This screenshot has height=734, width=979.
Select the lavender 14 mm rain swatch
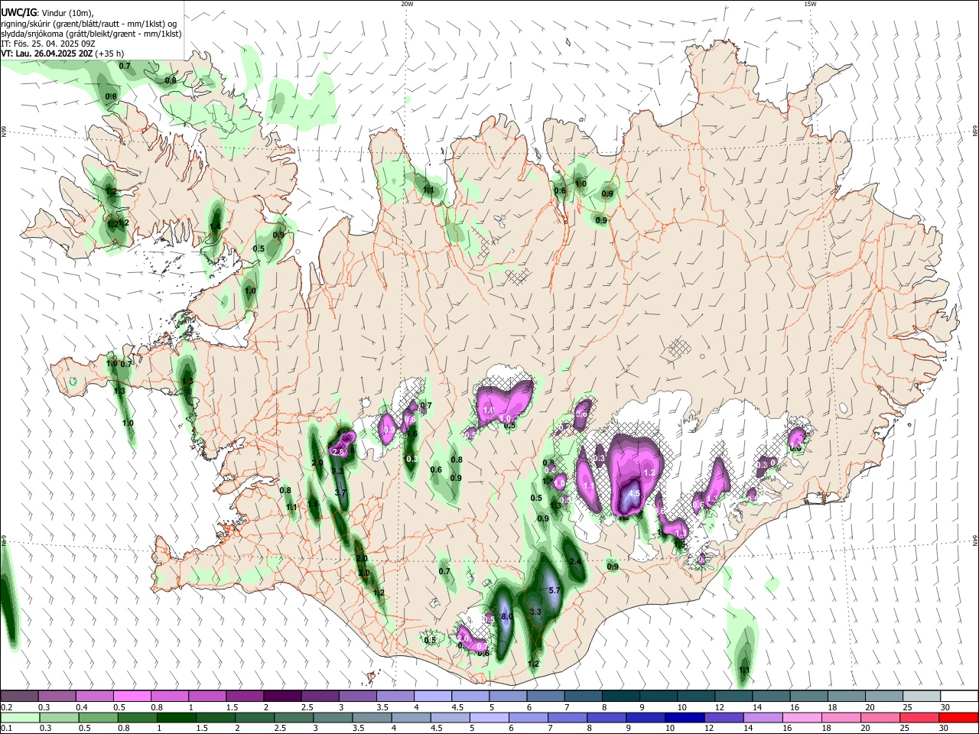pyautogui.click(x=762, y=718)
